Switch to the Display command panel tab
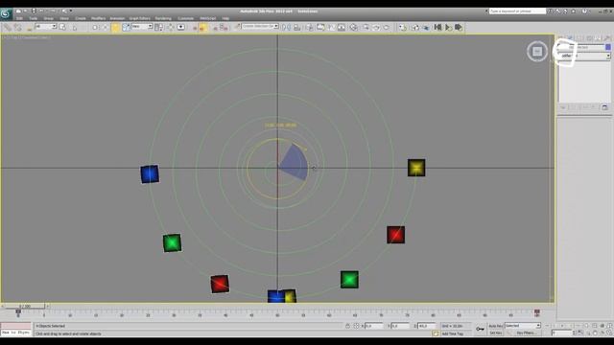Screen dimensions: 614x345 point(598,38)
